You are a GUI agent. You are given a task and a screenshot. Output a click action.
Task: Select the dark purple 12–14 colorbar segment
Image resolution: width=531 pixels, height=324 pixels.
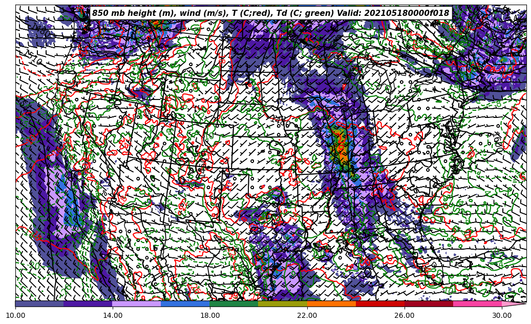(88, 303)
